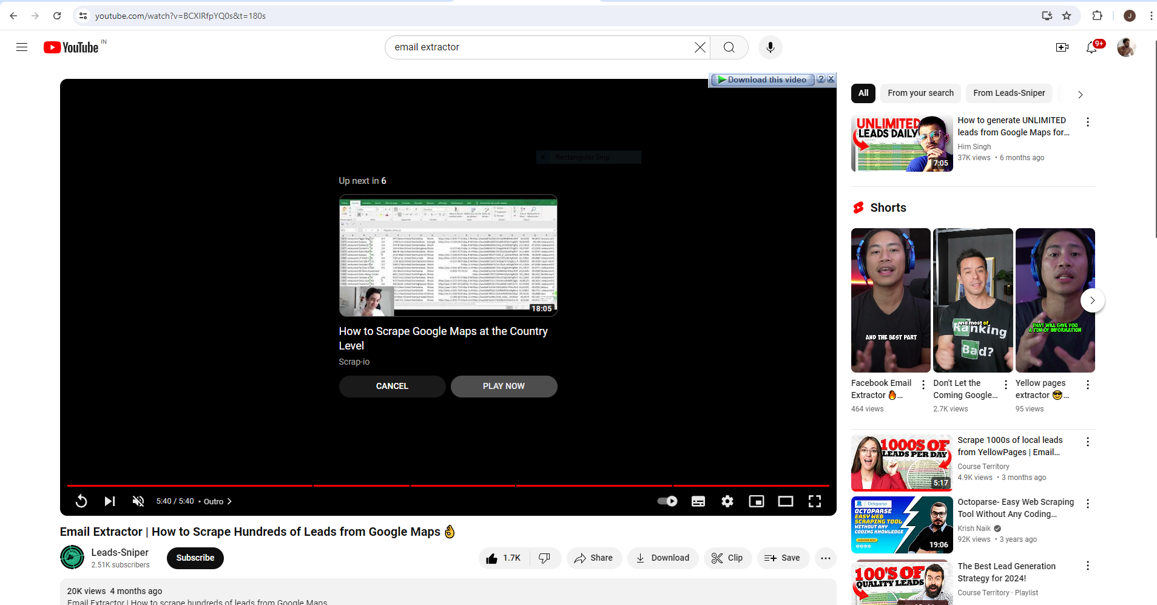Image resolution: width=1157 pixels, height=605 pixels.
Task: Open help on the download overlay
Action: (821, 79)
